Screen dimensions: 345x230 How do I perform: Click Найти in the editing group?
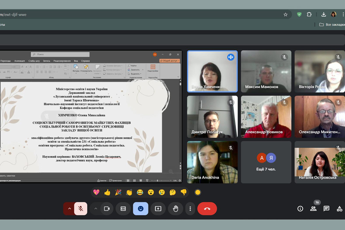[132, 66]
